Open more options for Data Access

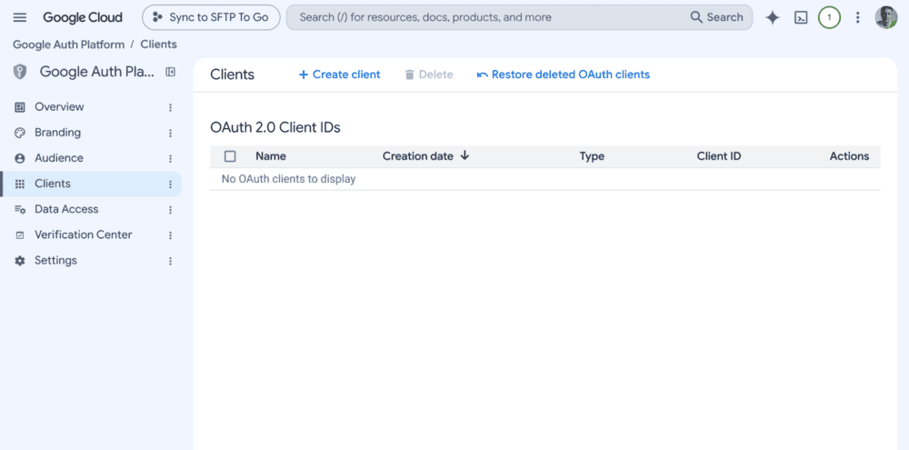171,209
